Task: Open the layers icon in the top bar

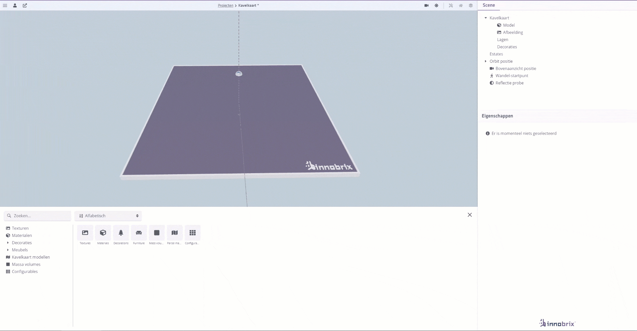Action: point(471,5)
